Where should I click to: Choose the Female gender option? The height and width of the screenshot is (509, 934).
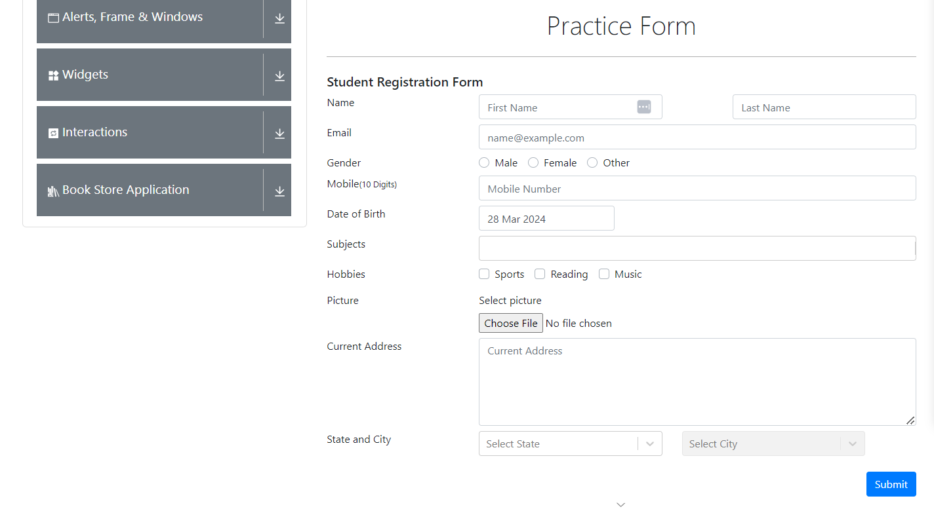533,162
